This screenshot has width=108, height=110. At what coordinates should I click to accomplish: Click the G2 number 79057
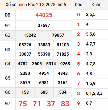point(58,35)
